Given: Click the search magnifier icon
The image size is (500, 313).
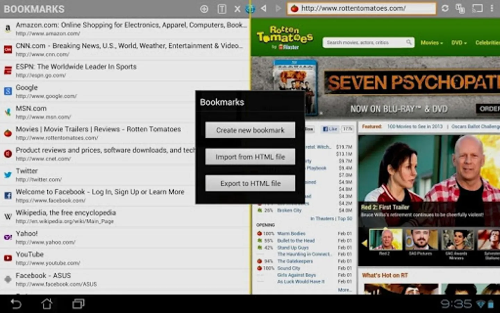Looking at the screenshot, I should (409, 42).
